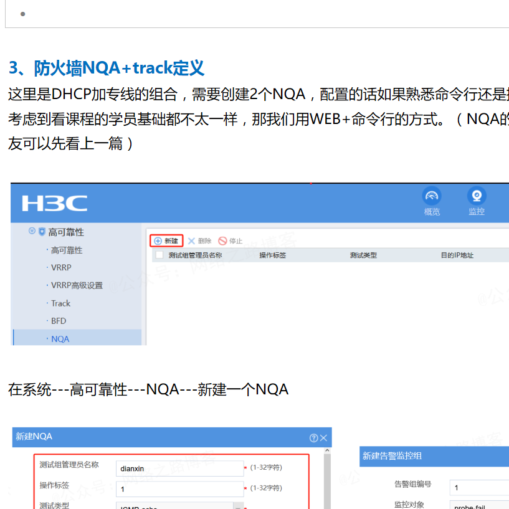Click the 新建 plus icon
Screen dimensions: 509x509
[x=158, y=241]
